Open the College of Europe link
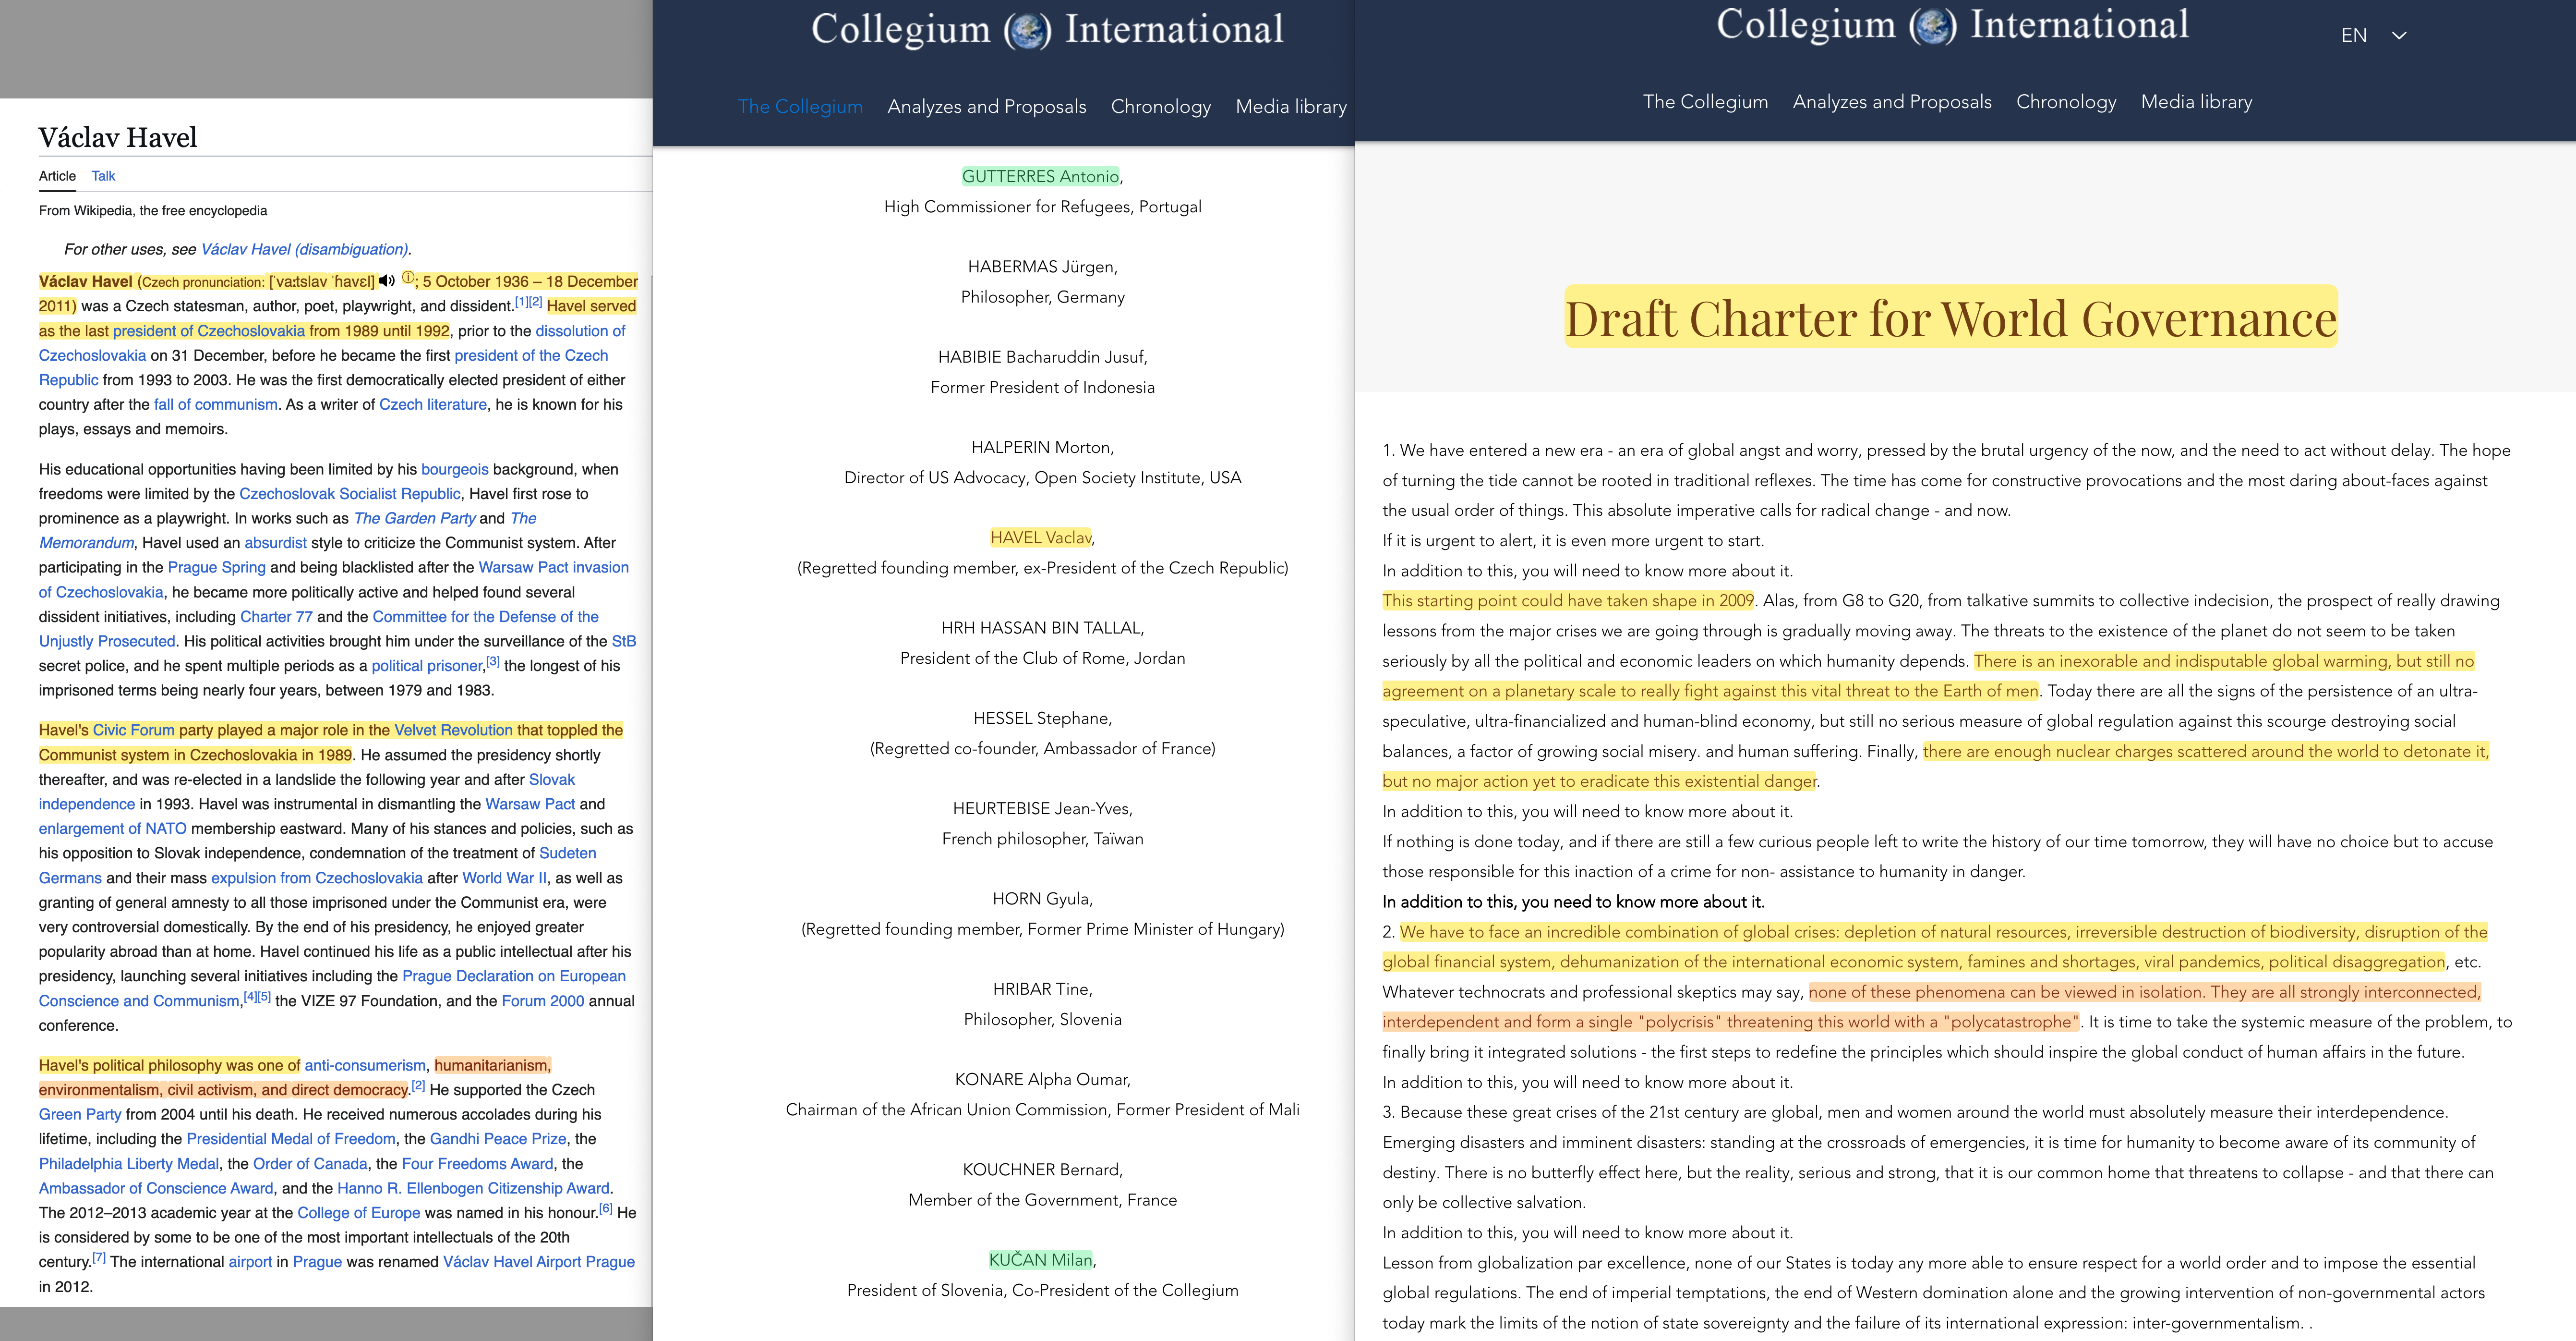 (x=358, y=1213)
